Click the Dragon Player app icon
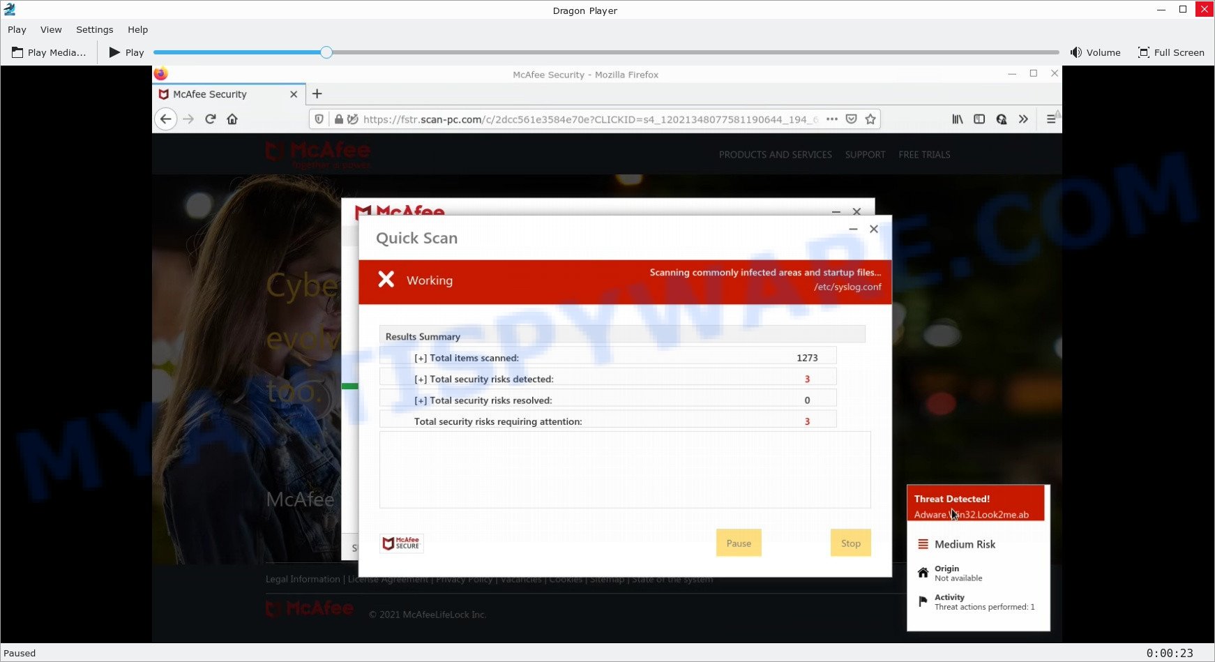 10,9
